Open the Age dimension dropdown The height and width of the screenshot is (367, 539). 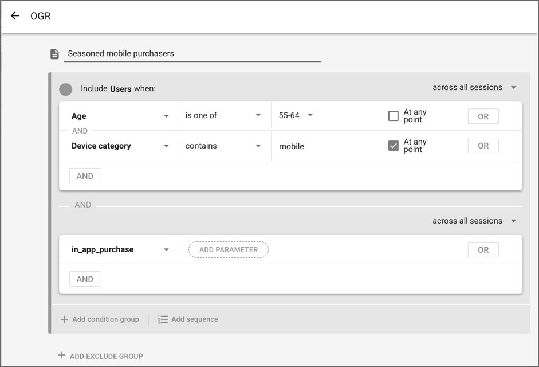point(120,116)
